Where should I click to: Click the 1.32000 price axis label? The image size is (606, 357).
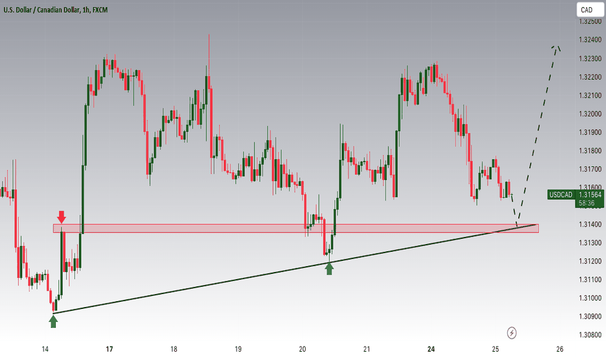coord(590,114)
